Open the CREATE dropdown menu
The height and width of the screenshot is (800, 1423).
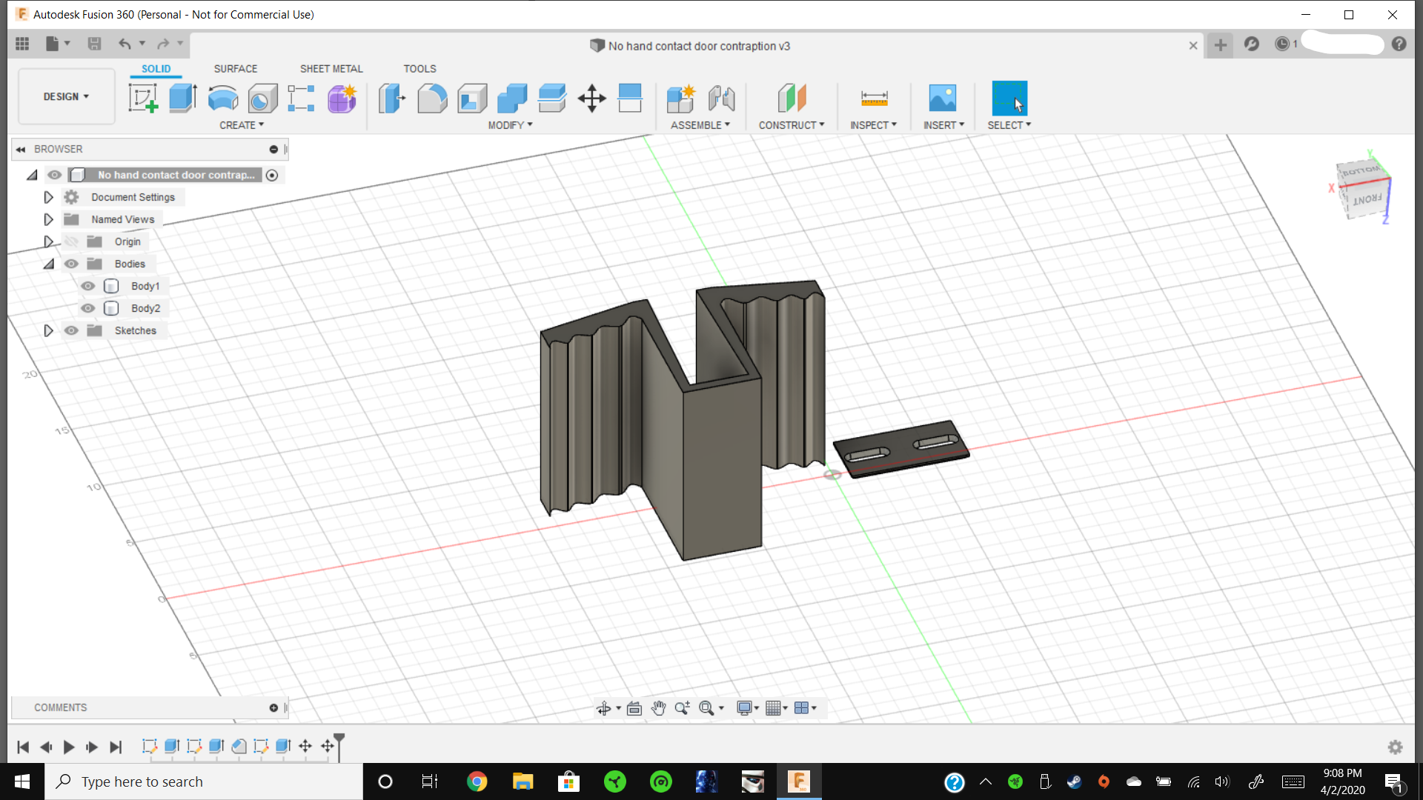point(242,125)
